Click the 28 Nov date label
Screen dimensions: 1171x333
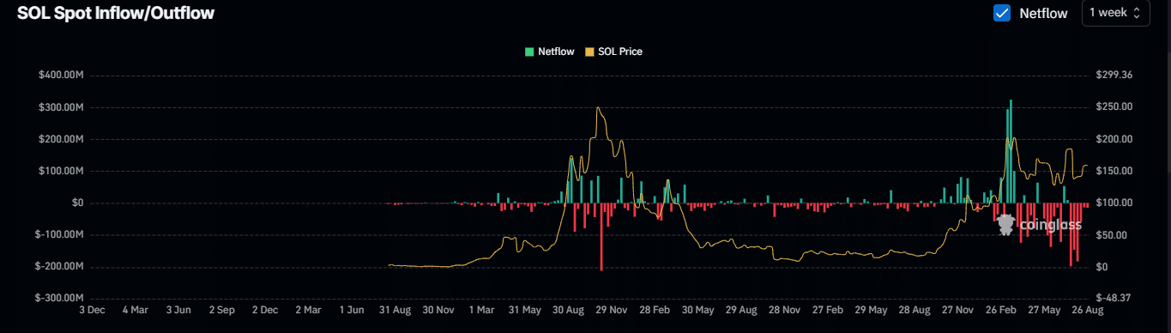pos(785,311)
